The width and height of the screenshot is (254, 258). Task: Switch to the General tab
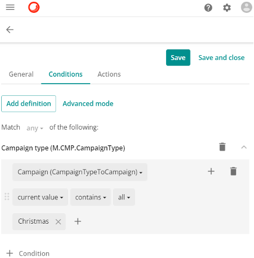(x=21, y=74)
